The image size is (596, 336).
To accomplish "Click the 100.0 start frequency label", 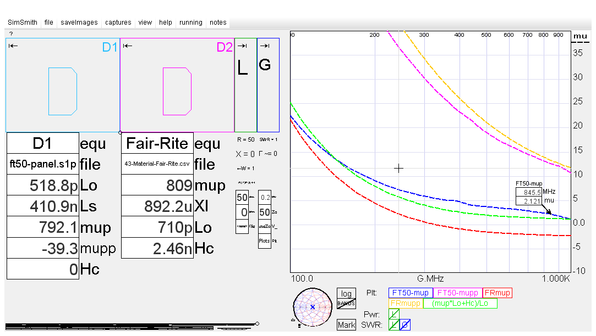I will coord(302,279).
